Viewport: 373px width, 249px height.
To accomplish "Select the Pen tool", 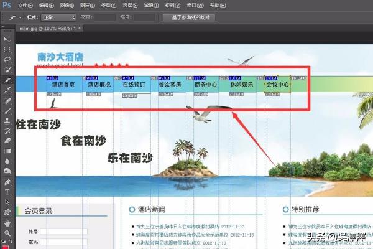I will point(7,182).
